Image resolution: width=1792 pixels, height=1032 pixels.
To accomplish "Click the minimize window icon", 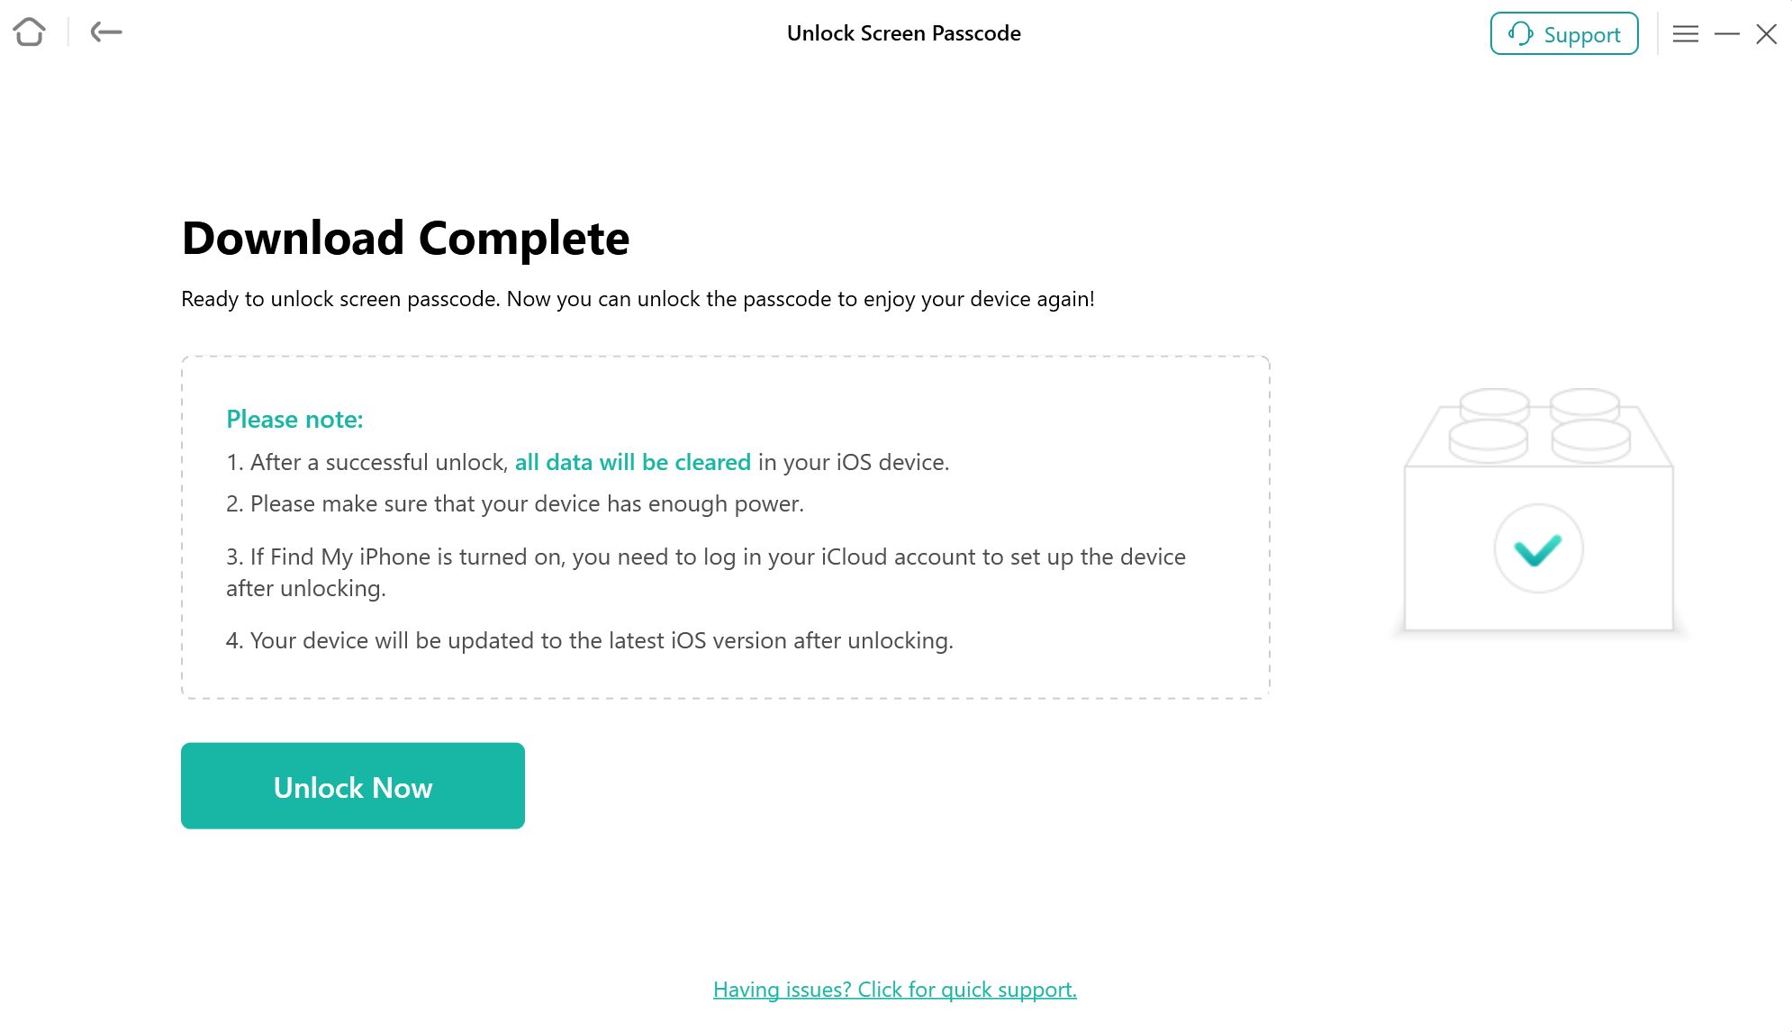I will coord(1727,33).
